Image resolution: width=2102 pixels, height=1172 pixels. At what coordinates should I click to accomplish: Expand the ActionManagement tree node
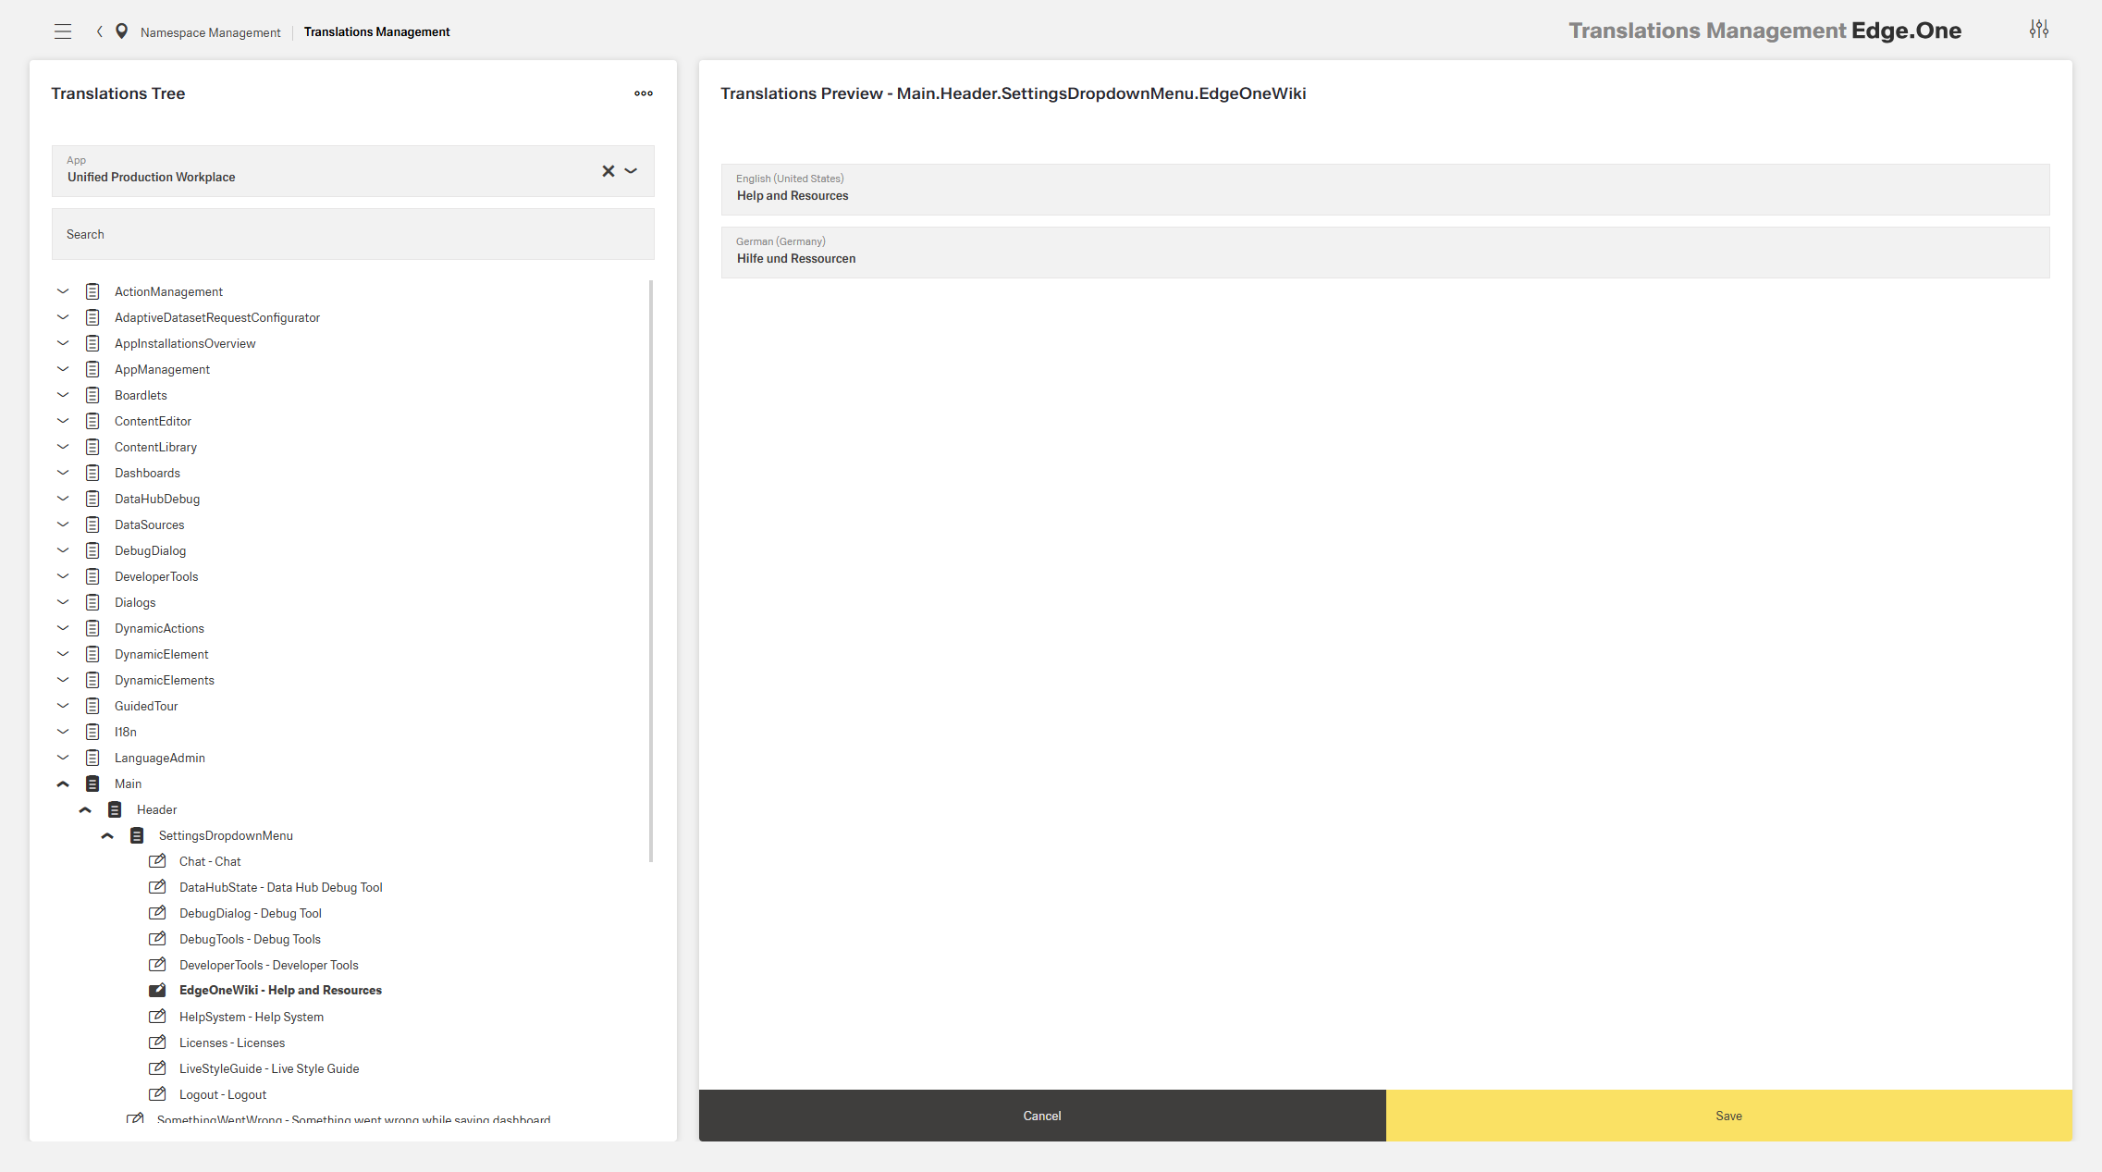click(x=63, y=291)
